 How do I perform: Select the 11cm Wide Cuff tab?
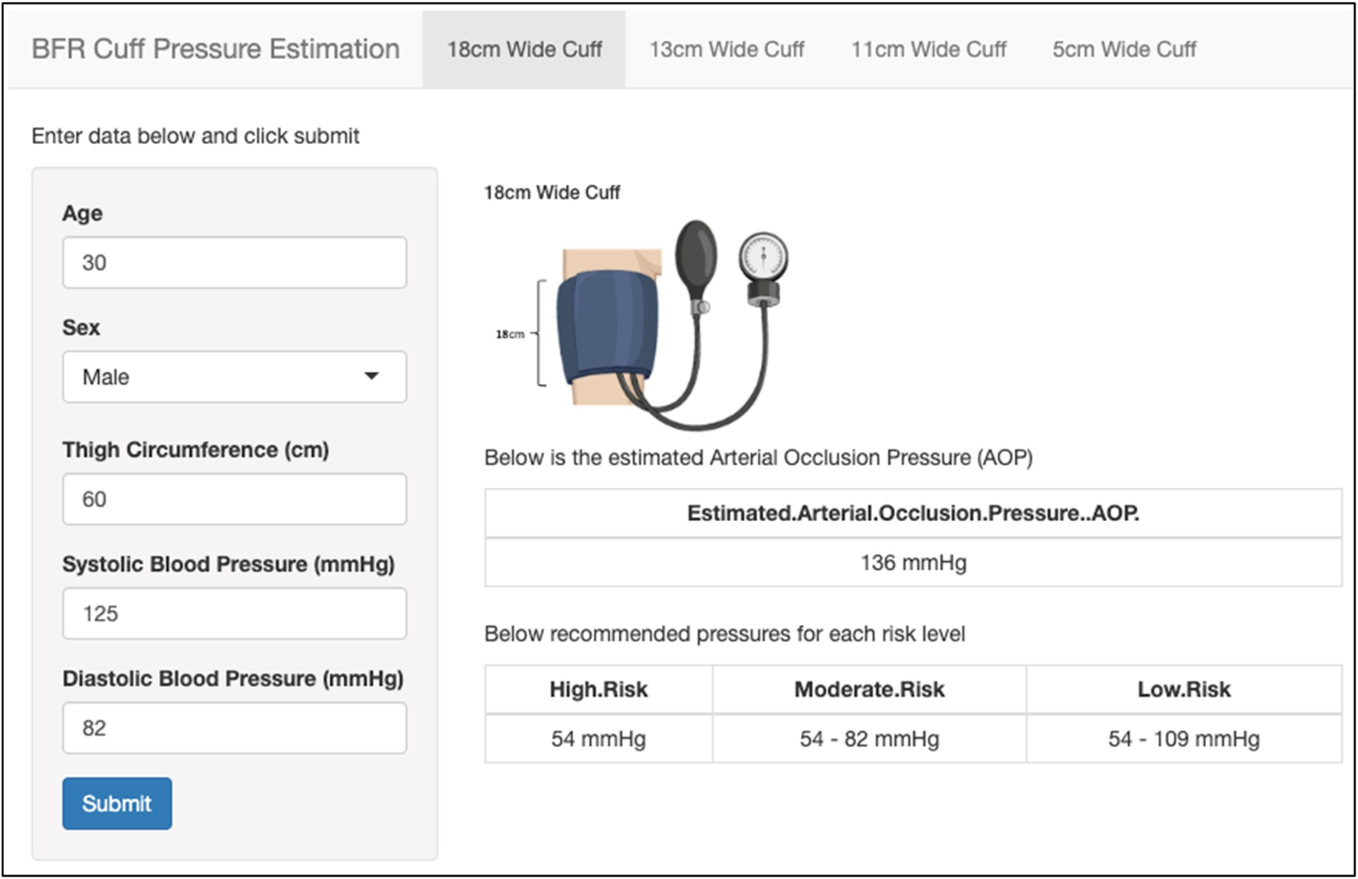tap(928, 50)
